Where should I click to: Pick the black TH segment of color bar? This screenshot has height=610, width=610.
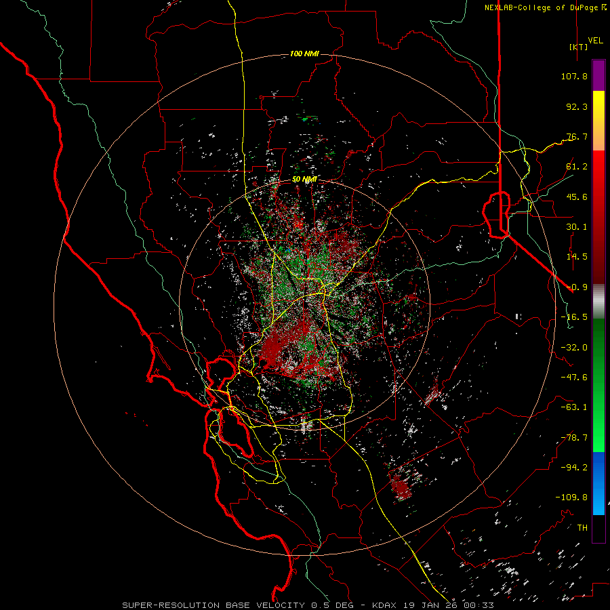[x=598, y=528]
